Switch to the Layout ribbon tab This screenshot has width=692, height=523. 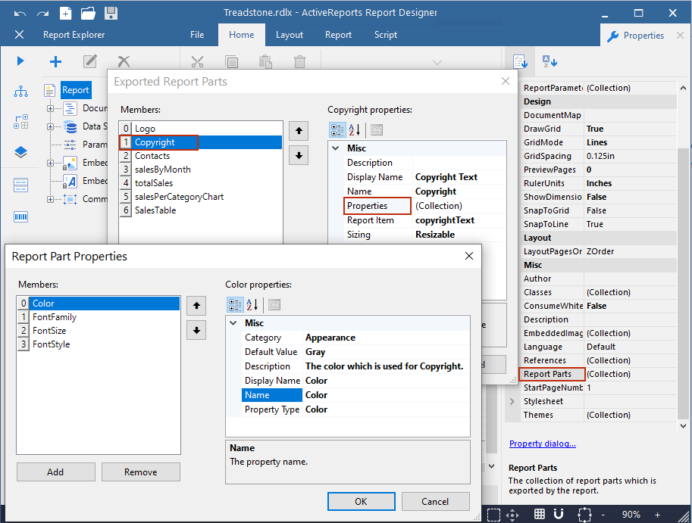290,35
